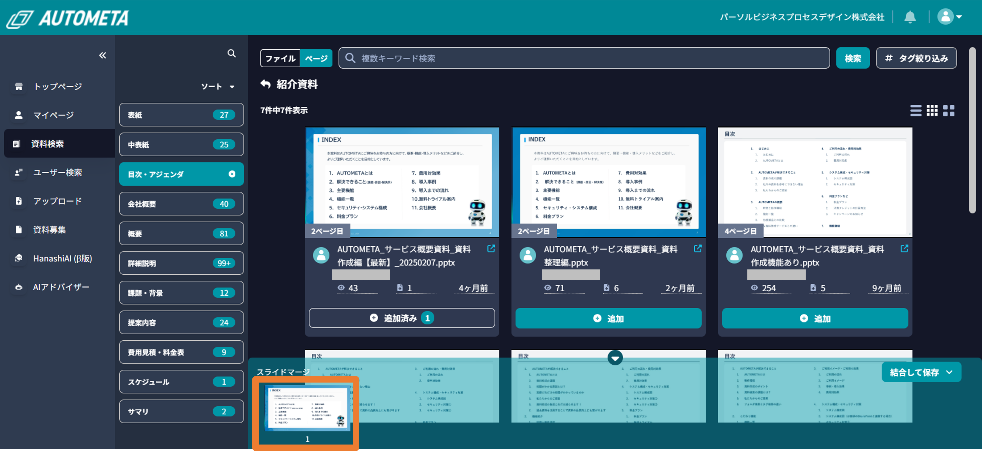Select 資料検索 in sidebar

click(x=59, y=144)
